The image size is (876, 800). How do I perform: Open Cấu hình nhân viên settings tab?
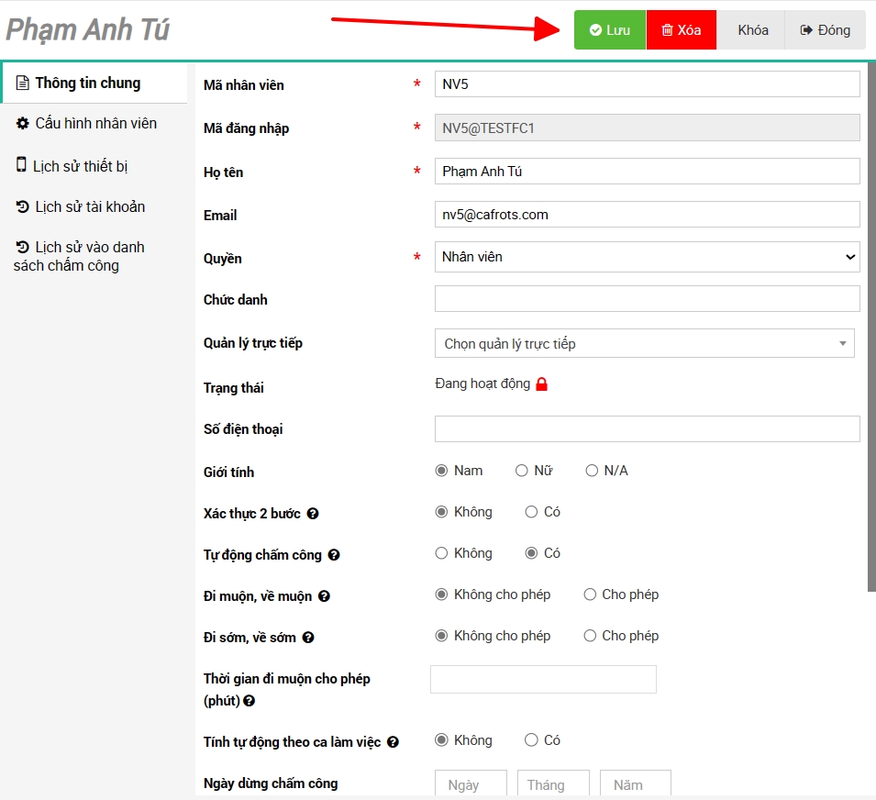pyautogui.click(x=95, y=123)
